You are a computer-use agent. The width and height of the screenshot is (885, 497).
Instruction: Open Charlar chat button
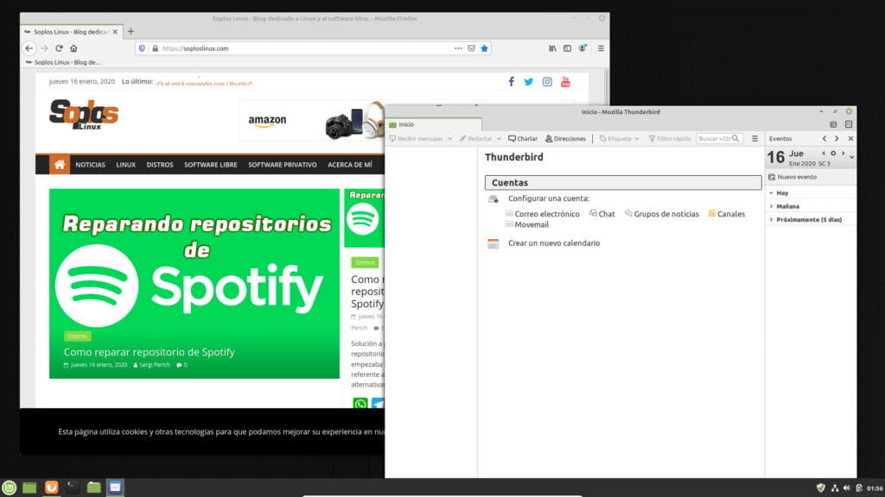(x=523, y=139)
